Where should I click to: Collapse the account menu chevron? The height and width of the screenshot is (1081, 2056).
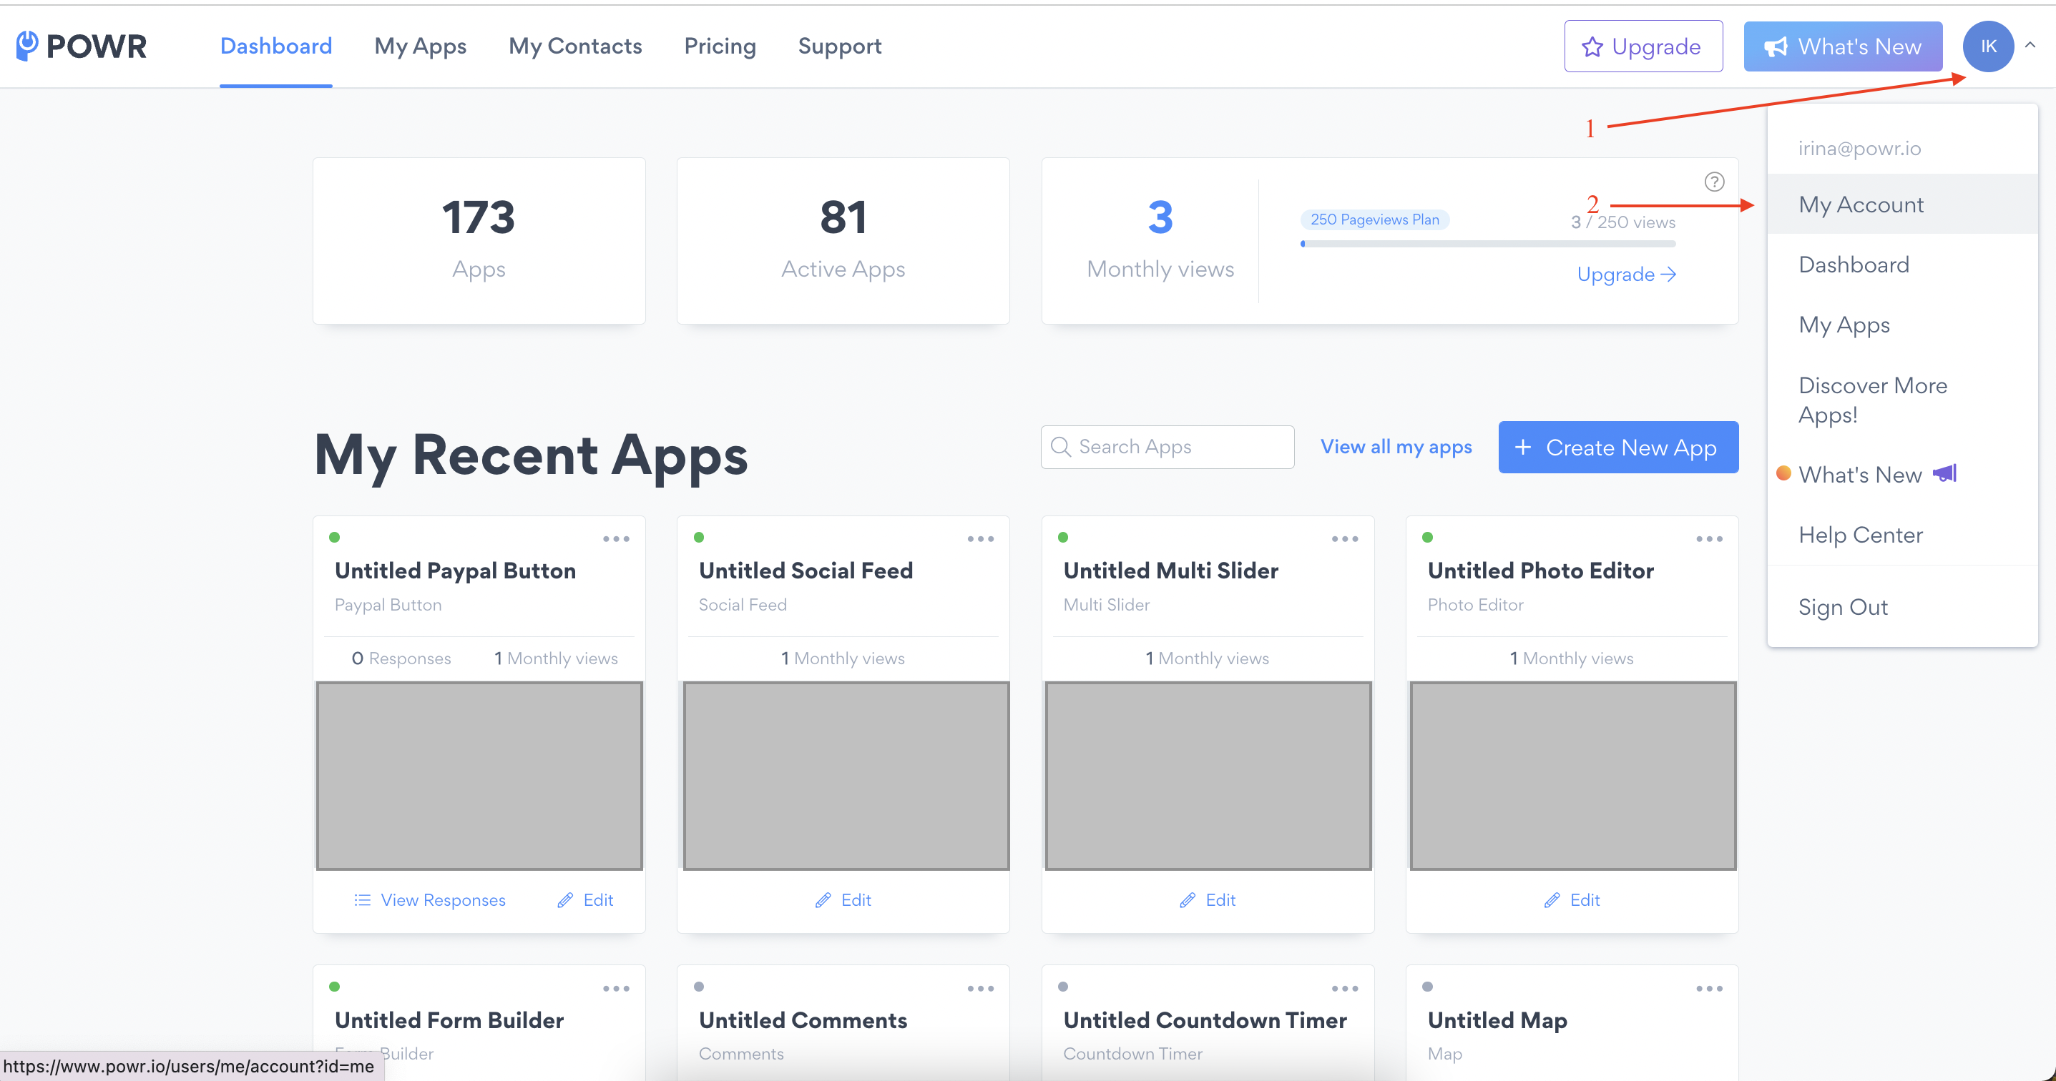(2030, 46)
